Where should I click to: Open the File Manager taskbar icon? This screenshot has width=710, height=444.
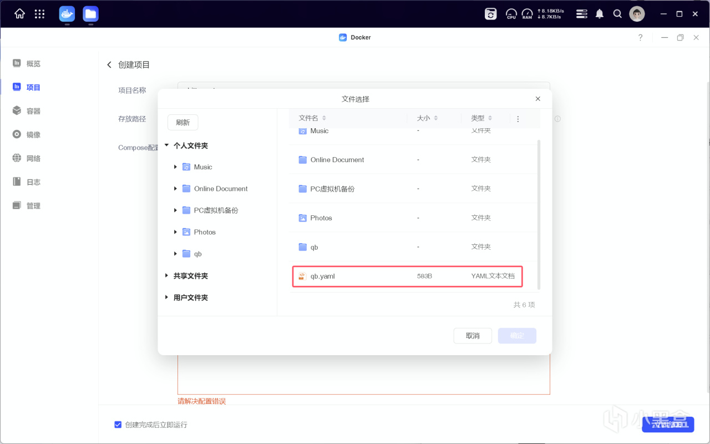click(x=90, y=14)
